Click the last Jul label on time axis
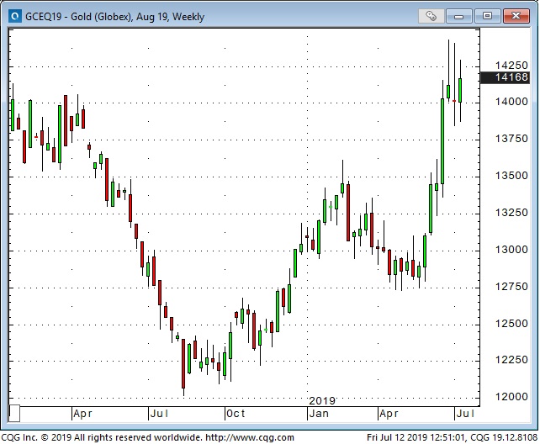The width and height of the screenshot is (540, 444). point(466,414)
